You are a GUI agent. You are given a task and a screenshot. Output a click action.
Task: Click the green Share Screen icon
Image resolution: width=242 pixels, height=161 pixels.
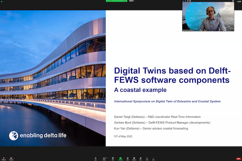point(121,158)
